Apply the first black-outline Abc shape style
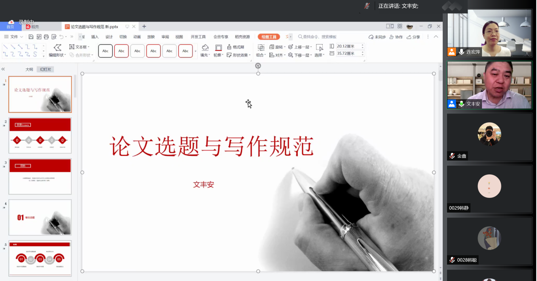The height and width of the screenshot is (281, 537). (x=106, y=51)
